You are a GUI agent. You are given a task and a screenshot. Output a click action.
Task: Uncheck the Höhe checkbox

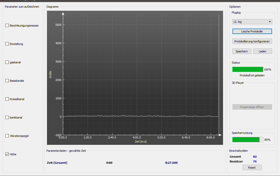(x=7, y=154)
